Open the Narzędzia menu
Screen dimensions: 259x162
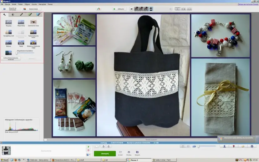(43, 4)
